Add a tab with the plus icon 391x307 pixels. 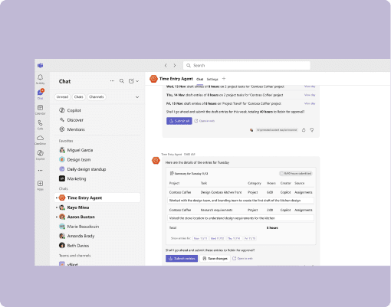(x=224, y=79)
